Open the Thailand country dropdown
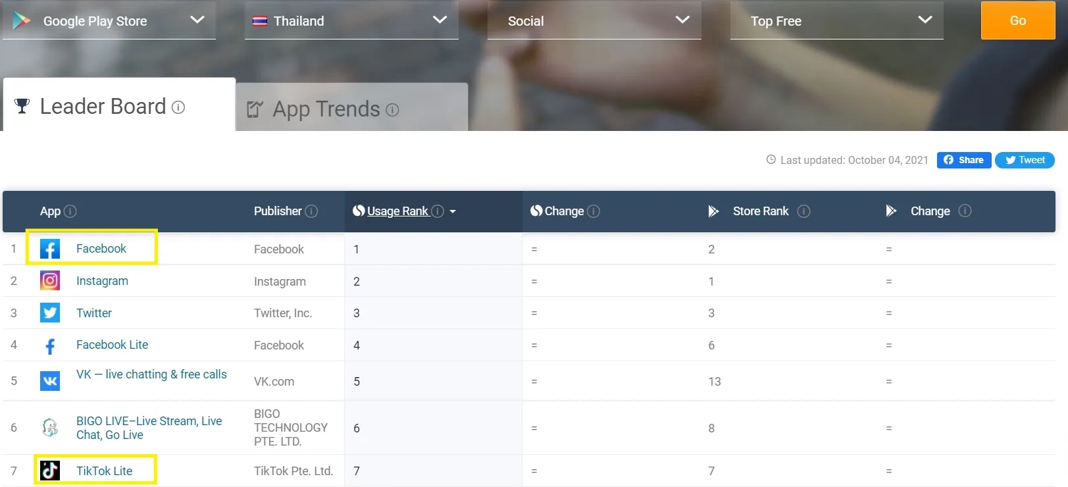1068x487 pixels. coord(351,20)
